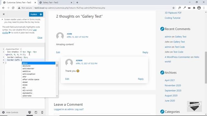This screenshot has width=207, height=116.
Task: Choose 'afar' from autocomplete suggestions
Action: click(x=39, y=77)
